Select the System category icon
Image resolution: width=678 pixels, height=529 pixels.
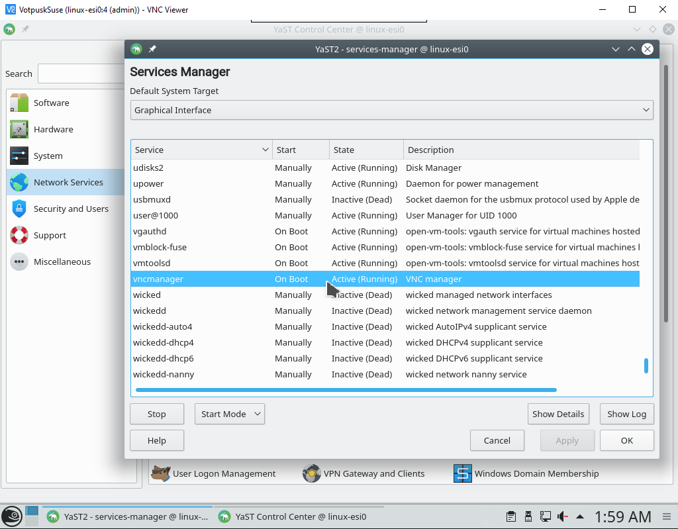(19, 156)
